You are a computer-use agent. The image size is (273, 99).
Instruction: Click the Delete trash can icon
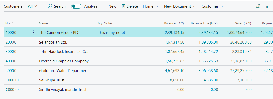tap(123, 6)
